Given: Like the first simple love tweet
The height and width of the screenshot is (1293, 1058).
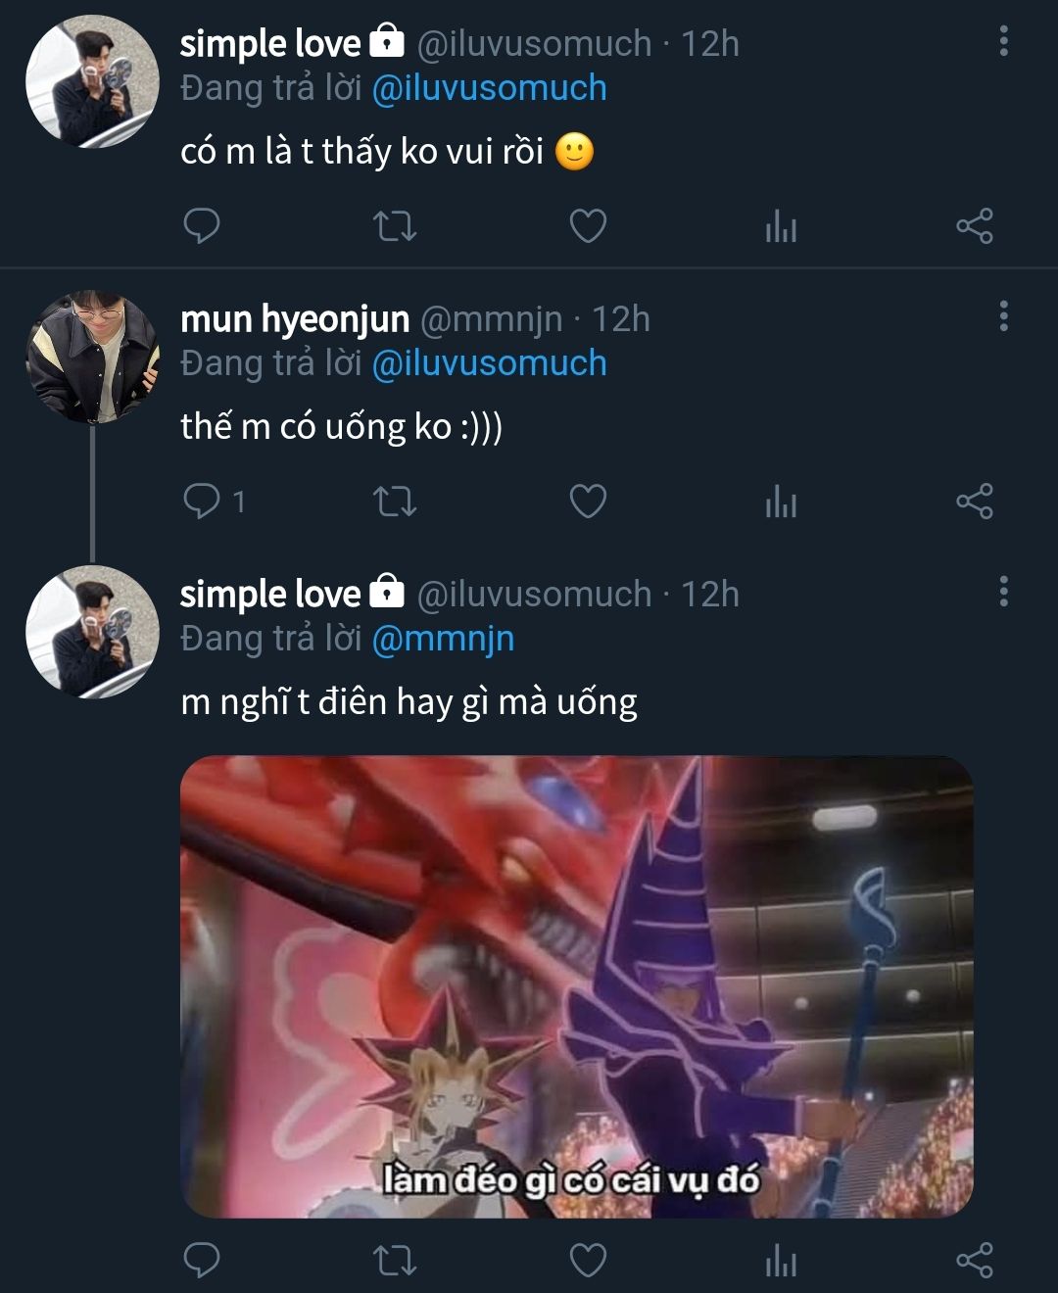Looking at the screenshot, I should point(588,226).
